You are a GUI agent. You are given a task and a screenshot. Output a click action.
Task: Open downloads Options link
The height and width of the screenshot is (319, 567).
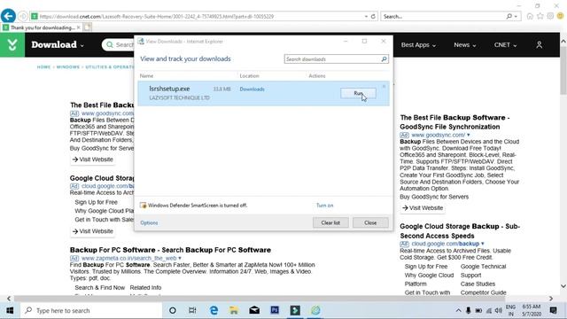pyautogui.click(x=149, y=222)
